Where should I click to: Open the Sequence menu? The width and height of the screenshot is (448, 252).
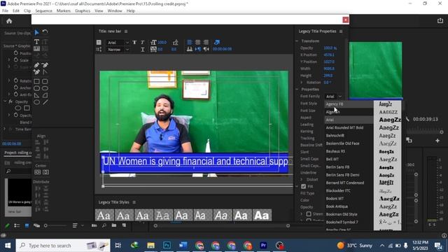(43, 11)
